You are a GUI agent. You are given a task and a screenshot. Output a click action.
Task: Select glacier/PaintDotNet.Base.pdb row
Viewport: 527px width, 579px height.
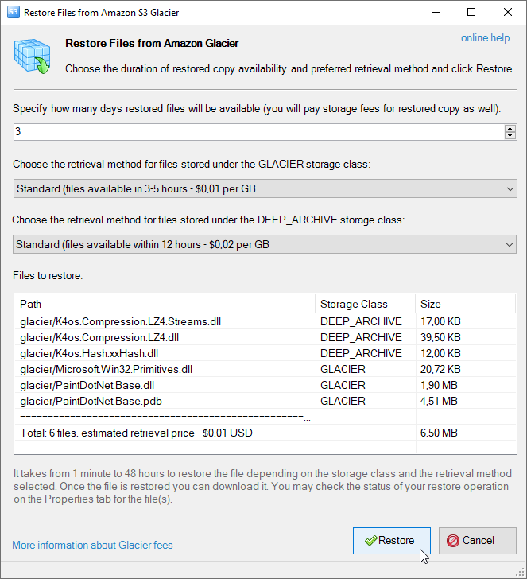(265, 401)
